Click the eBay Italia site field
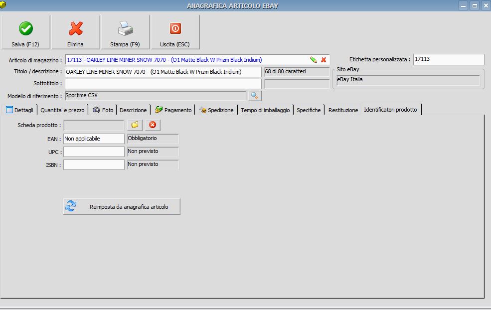Viewport: 491px width, 310px height. point(408,80)
